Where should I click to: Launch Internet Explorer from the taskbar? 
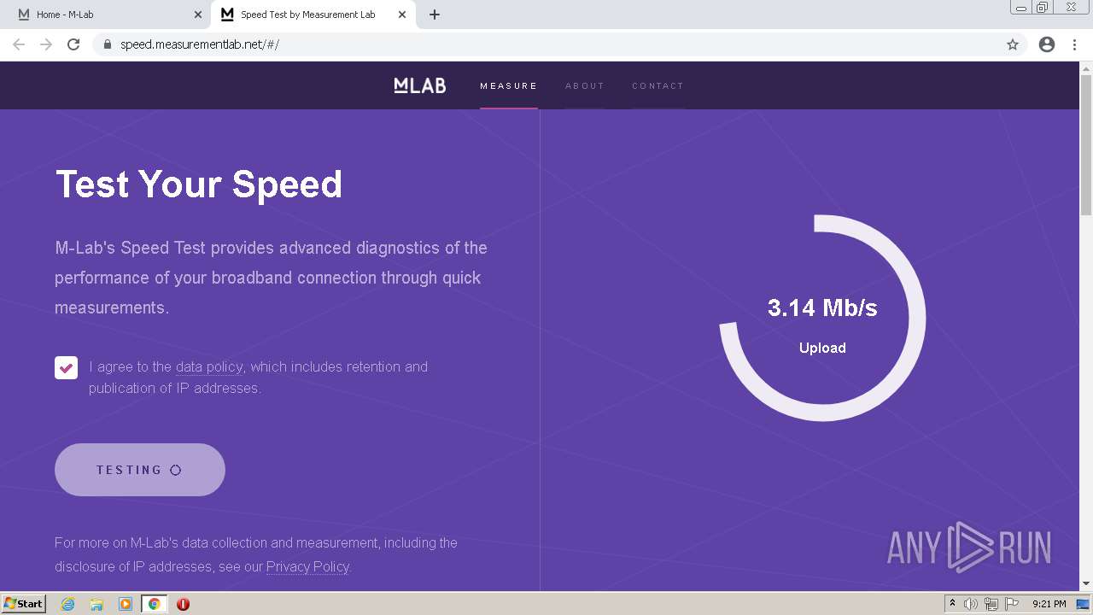point(68,604)
